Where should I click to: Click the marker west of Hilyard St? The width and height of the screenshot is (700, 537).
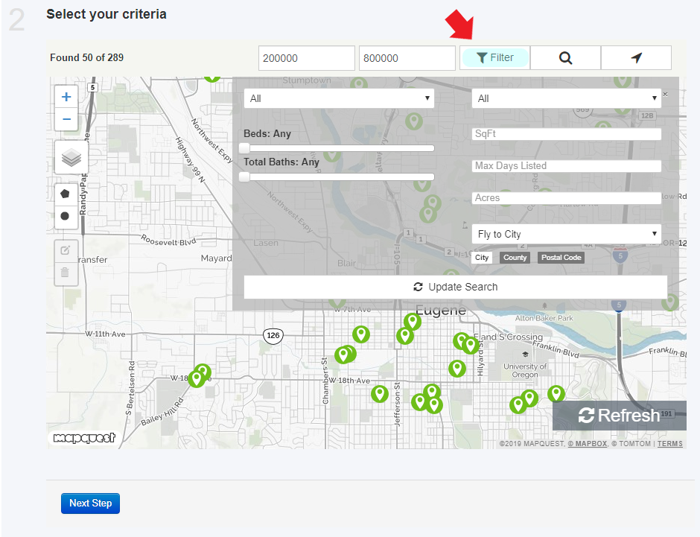coord(456,368)
